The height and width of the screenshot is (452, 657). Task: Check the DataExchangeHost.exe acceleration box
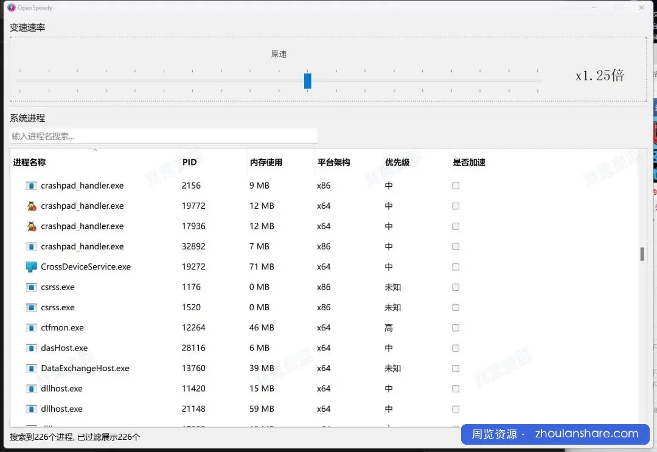456,368
